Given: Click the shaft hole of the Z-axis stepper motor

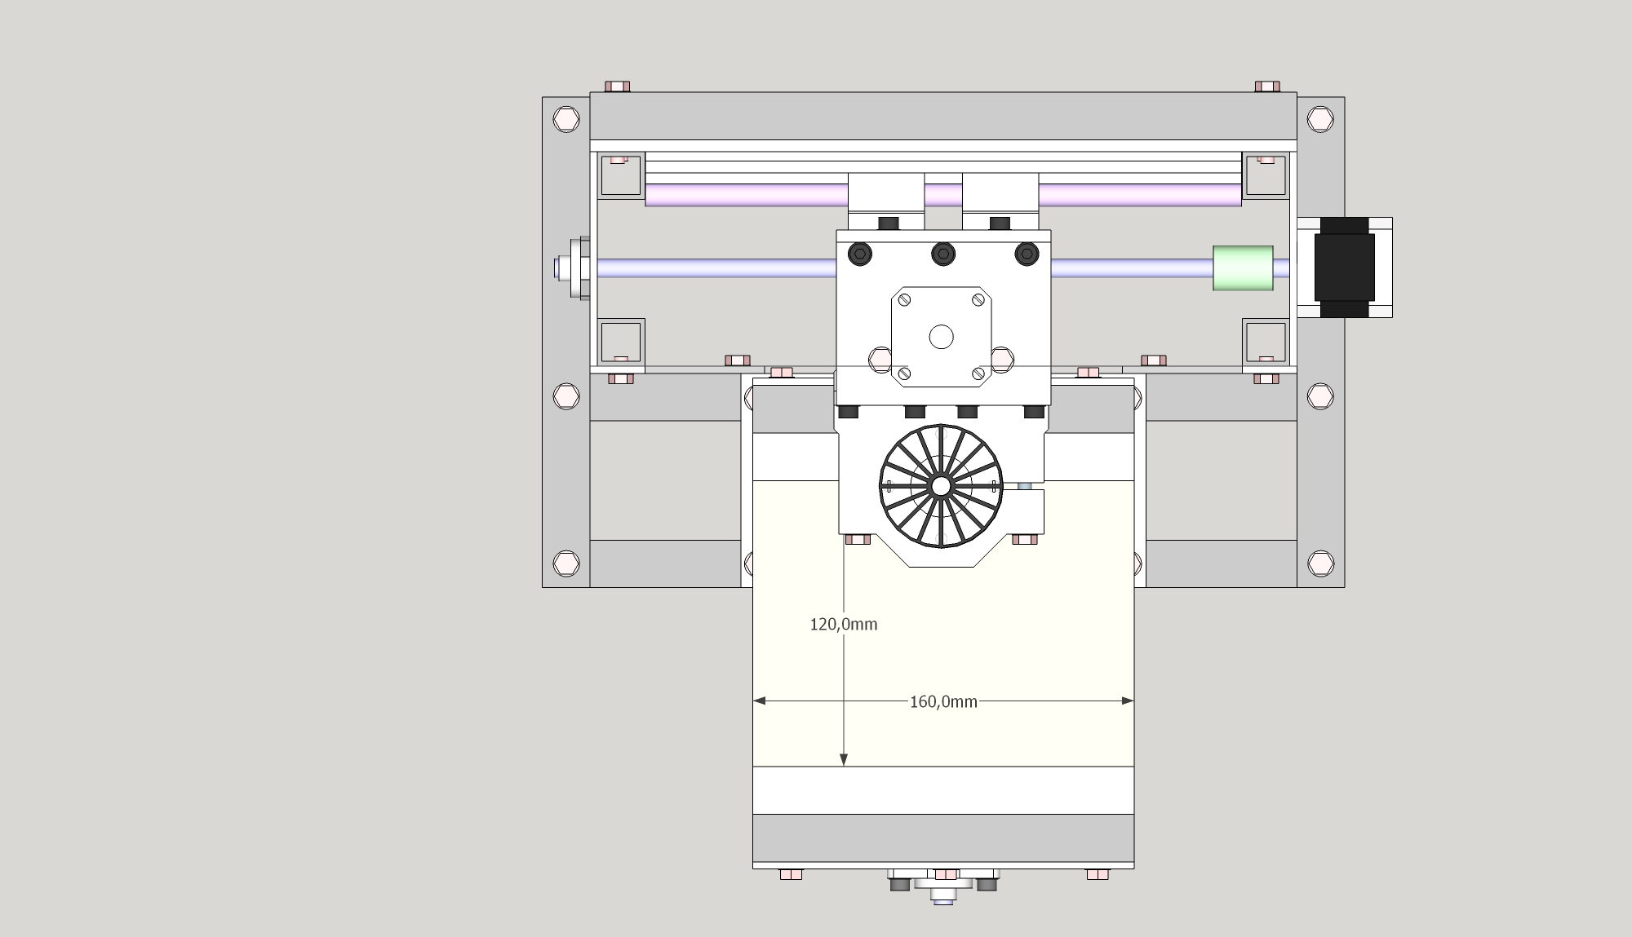Looking at the screenshot, I should 941,337.
